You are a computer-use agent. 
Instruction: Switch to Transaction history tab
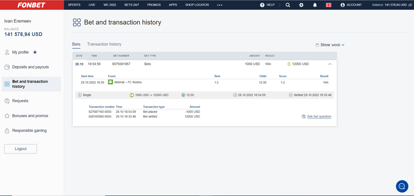coord(104,44)
